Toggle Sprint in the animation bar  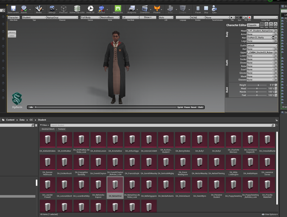(x=180, y=108)
